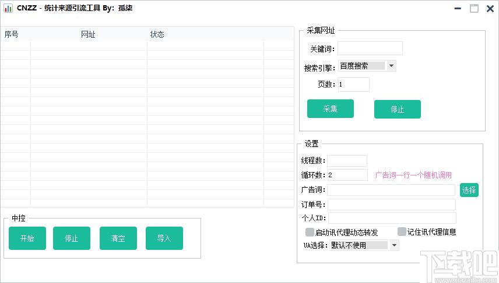
Task: Focus the 订单号 input field
Action: 392,205
